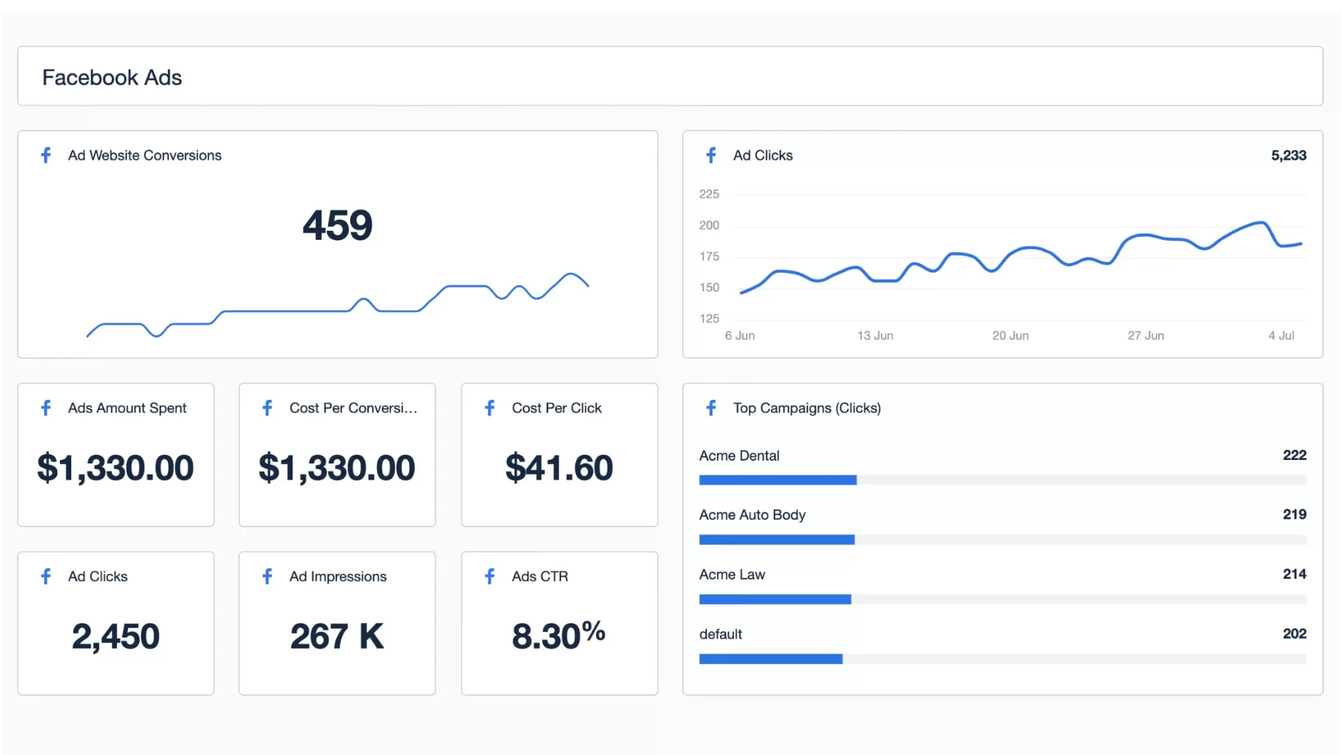The height and width of the screenshot is (755, 1342).
Task: Select the Facebook Ads section header
Action: 112,77
